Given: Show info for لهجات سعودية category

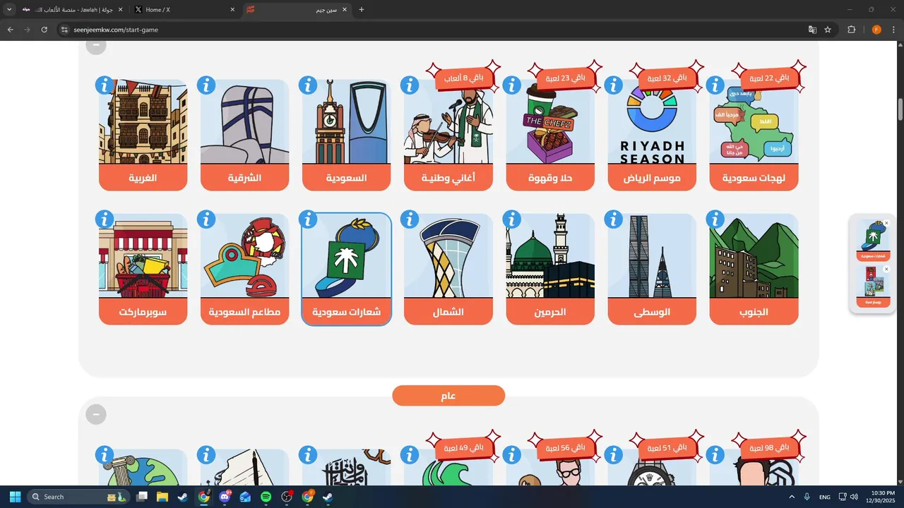Looking at the screenshot, I should click(x=715, y=85).
